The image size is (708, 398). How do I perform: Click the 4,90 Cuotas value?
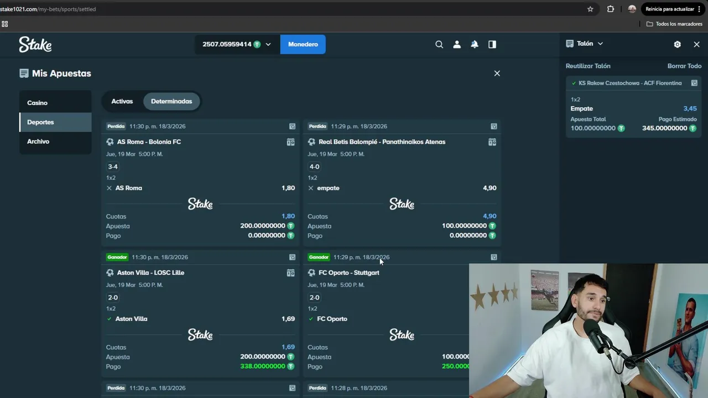pyautogui.click(x=490, y=216)
